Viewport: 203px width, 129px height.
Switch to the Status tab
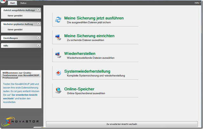pos(23,3)
